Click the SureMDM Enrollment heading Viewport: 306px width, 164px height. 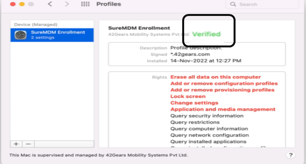pyautogui.click(x=139, y=28)
